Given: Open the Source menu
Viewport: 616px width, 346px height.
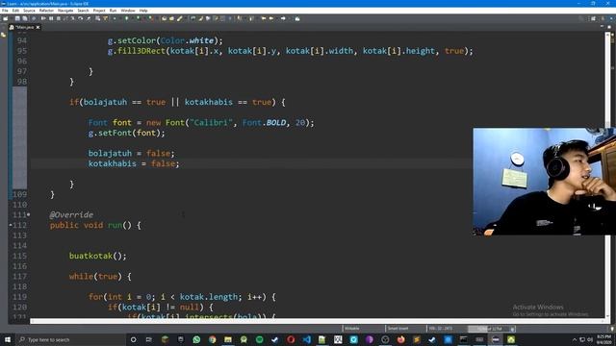Looking at the screenshot, I should click(x=29, y=11).
